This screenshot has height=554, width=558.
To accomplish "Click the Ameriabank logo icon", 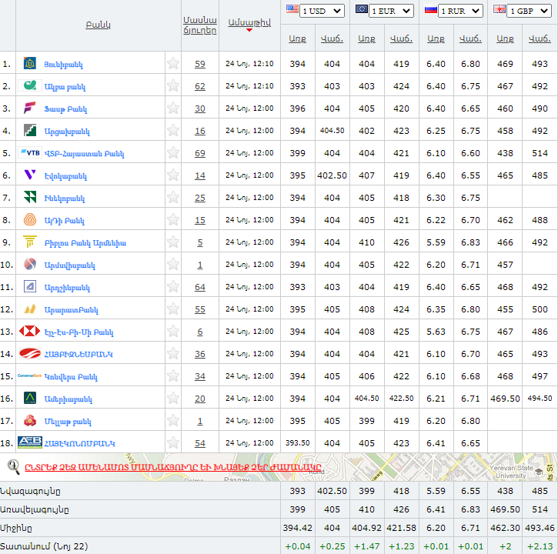I will tap(30, 398).
